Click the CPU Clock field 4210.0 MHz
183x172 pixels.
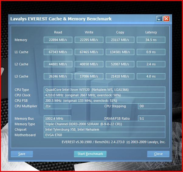[105, 95]
